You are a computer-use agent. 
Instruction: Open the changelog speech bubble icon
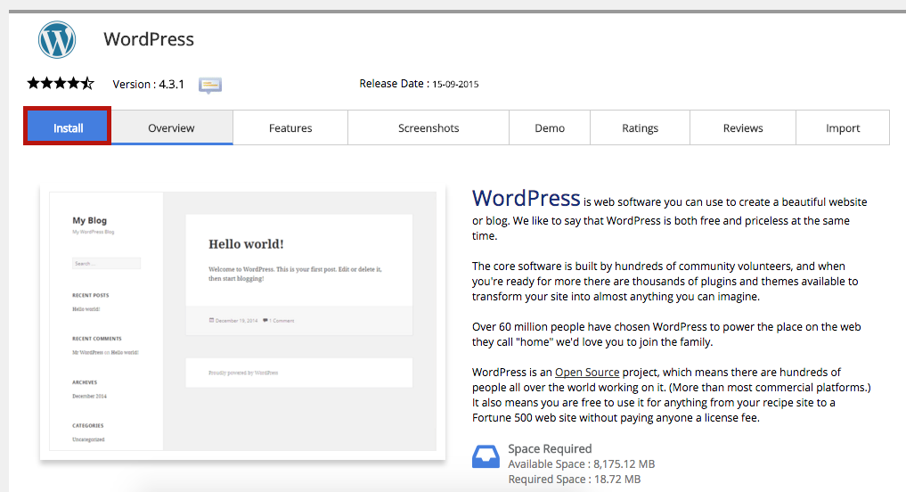(x=210, y=85)
